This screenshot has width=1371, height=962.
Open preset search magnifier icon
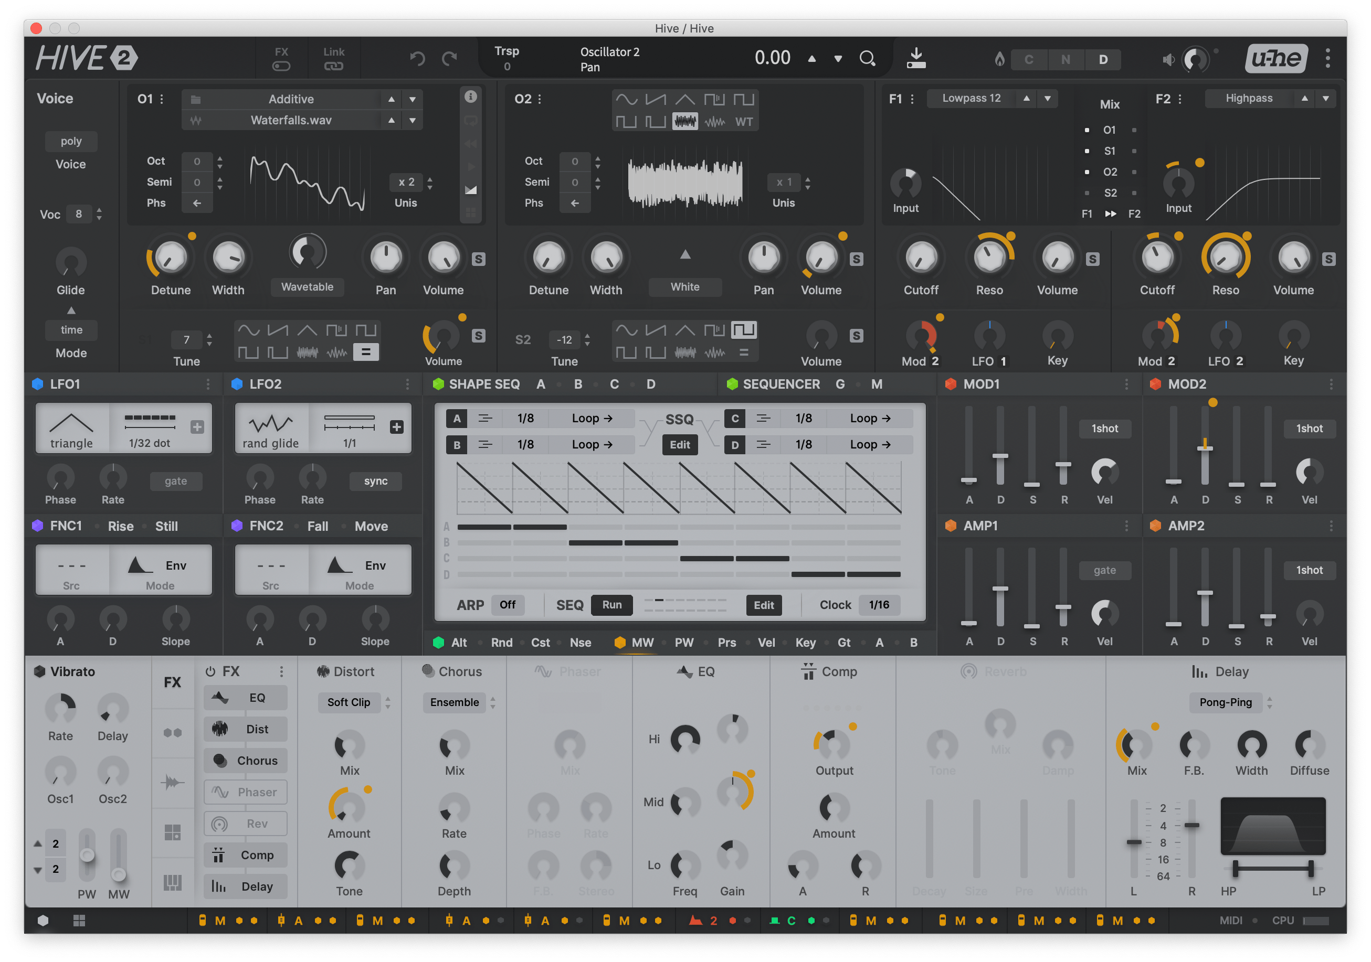[867, 58]
